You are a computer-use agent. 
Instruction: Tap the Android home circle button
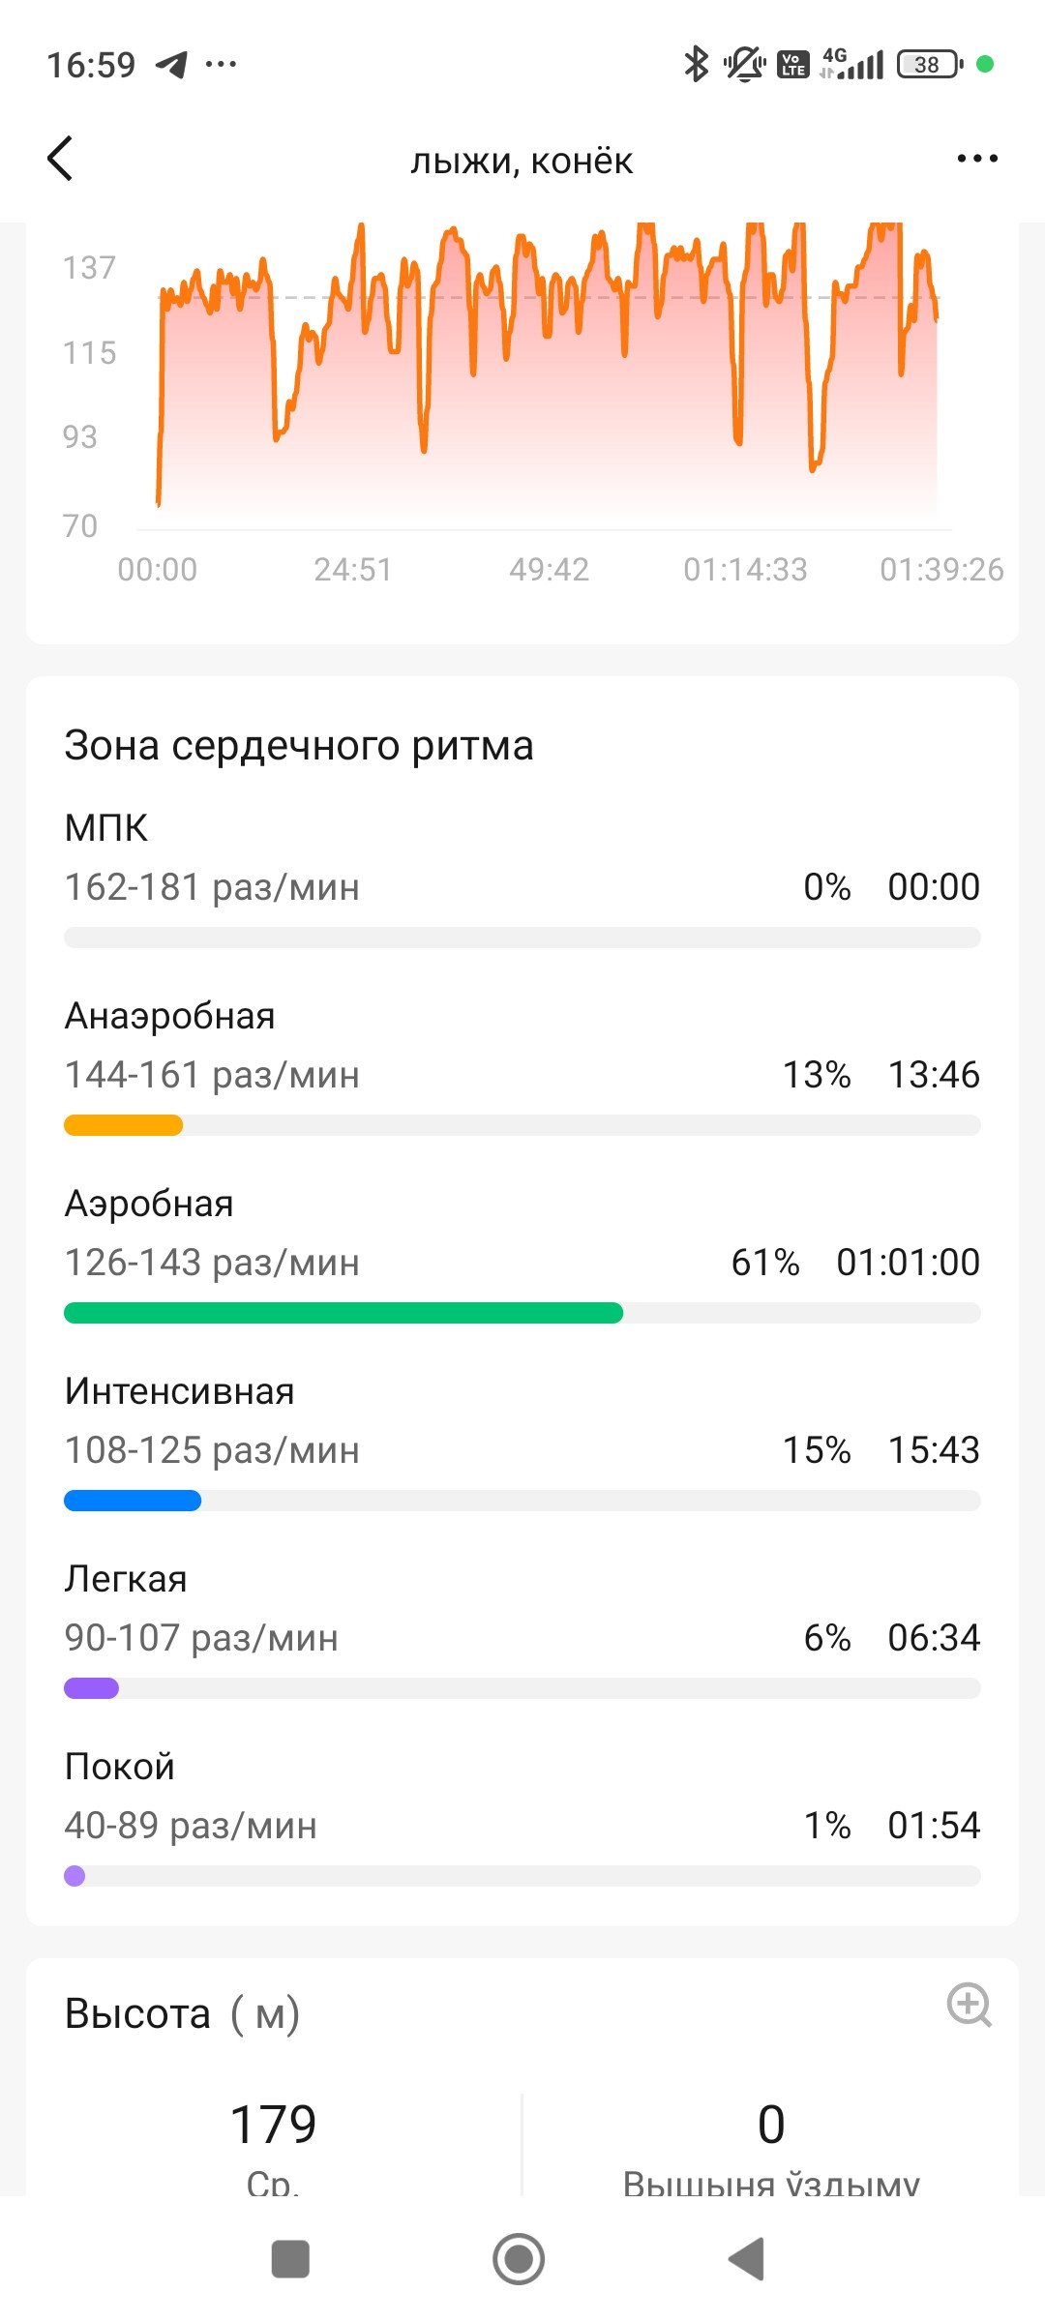coord(519,2259)
